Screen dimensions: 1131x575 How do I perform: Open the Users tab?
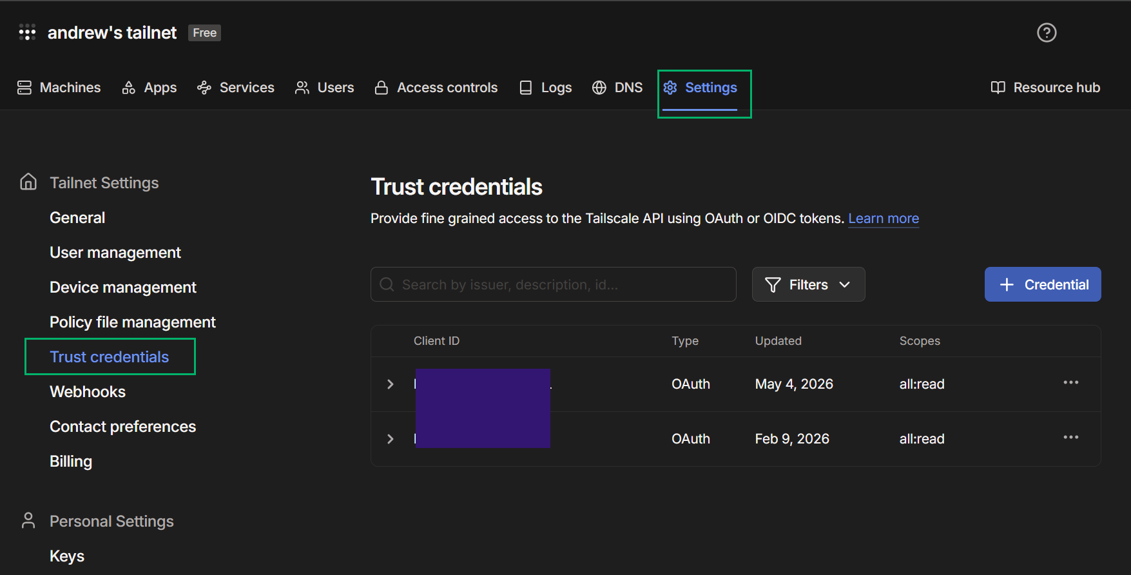[324, 88]
